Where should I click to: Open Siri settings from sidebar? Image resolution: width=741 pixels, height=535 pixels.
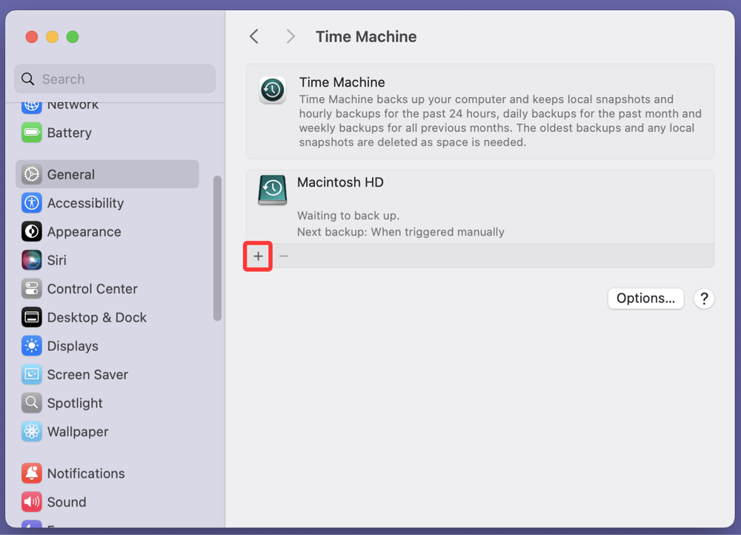coord(32,260)
